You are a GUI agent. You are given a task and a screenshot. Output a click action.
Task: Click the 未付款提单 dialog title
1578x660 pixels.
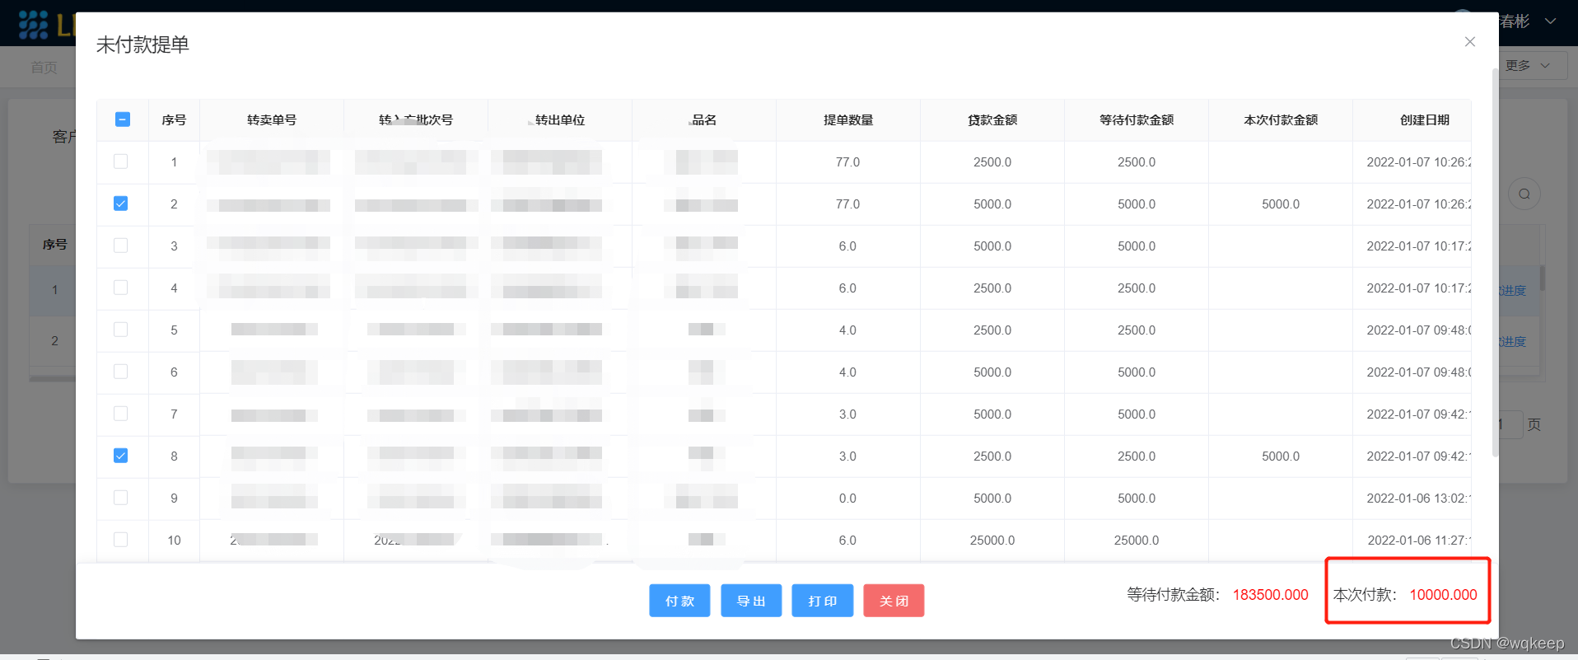tap(142, 44)
